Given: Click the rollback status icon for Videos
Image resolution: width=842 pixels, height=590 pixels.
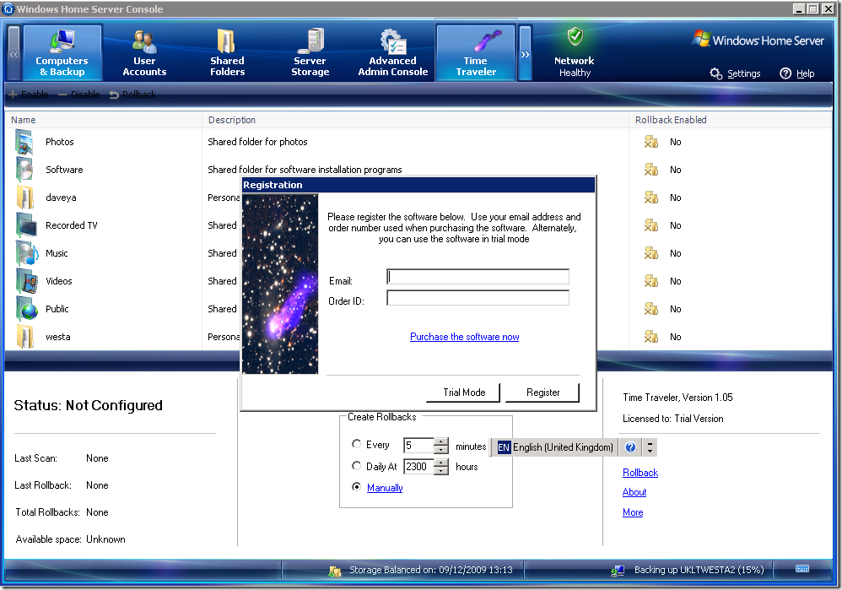Looking at the screenshot, I should pos(650,281).
